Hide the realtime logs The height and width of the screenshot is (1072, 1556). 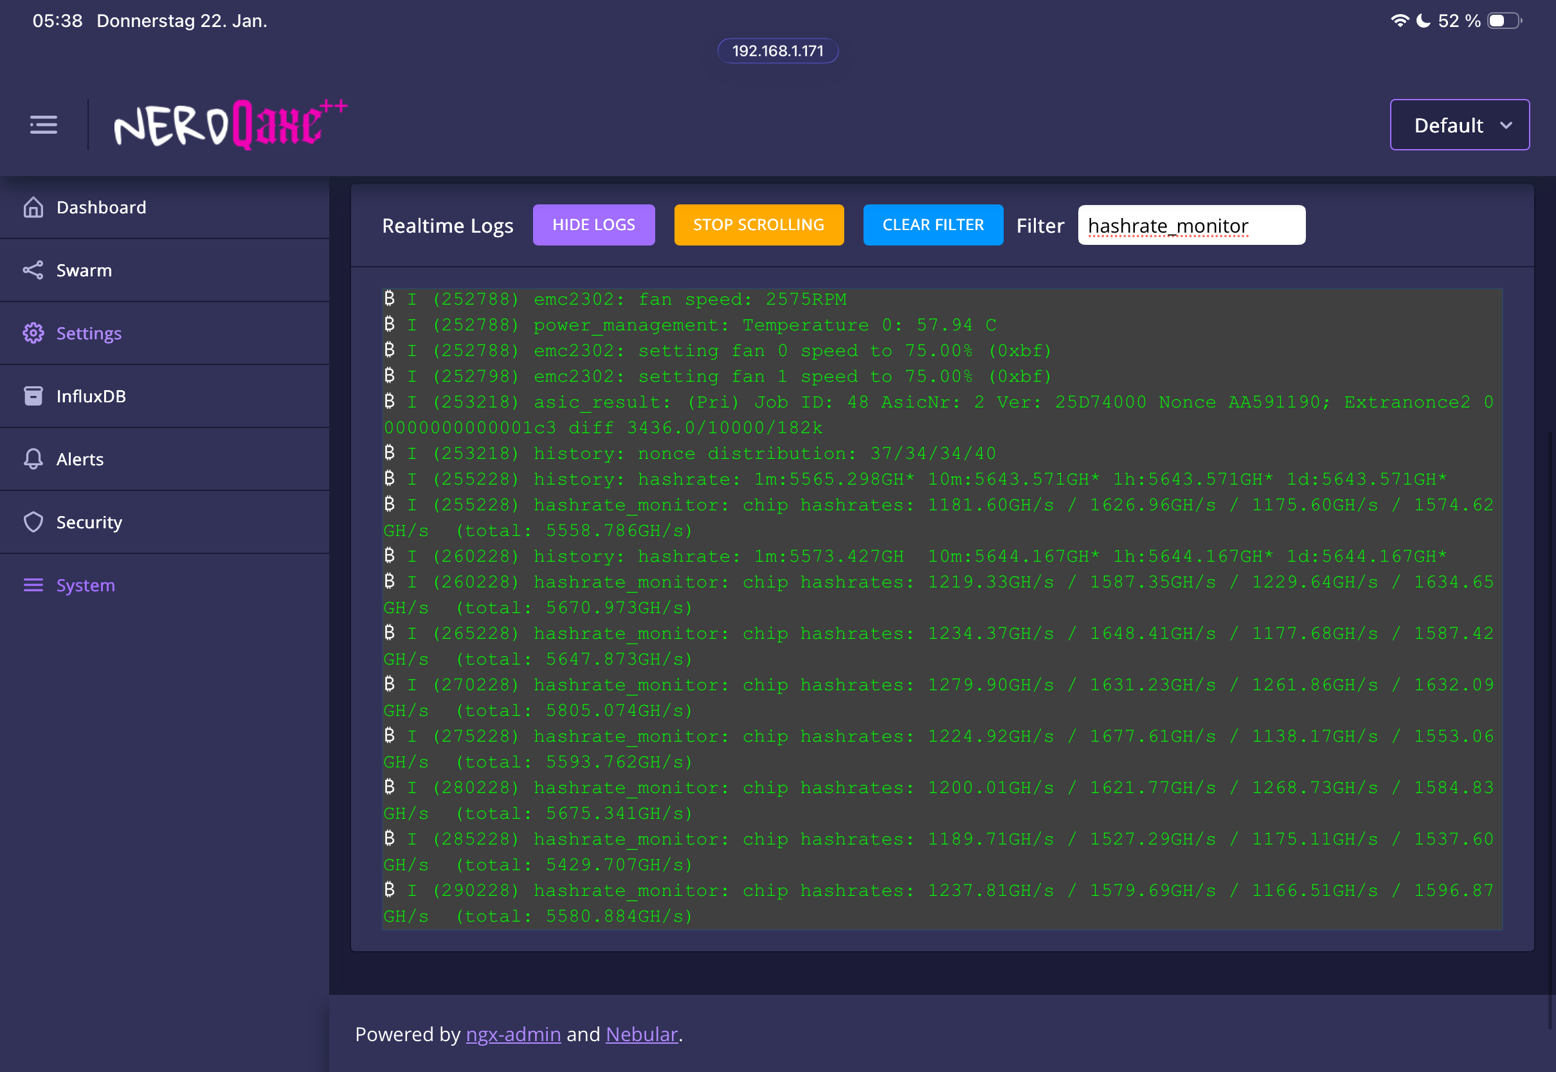593,225
